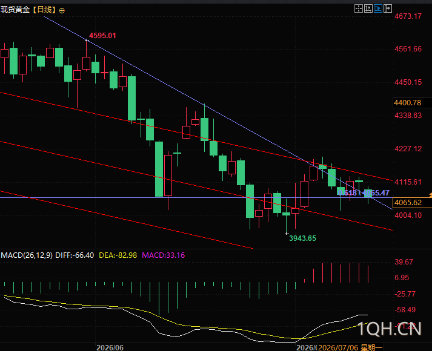Viewport: 432px width, 351px height.
Task: Click the 4561.66 axis value
Action: pos(408,49)
